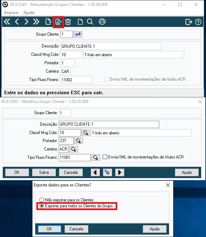The width and height of the screenshot is (206, 237).
Task: Click Descrição field in Manutenção window
Action: point(111,46)
